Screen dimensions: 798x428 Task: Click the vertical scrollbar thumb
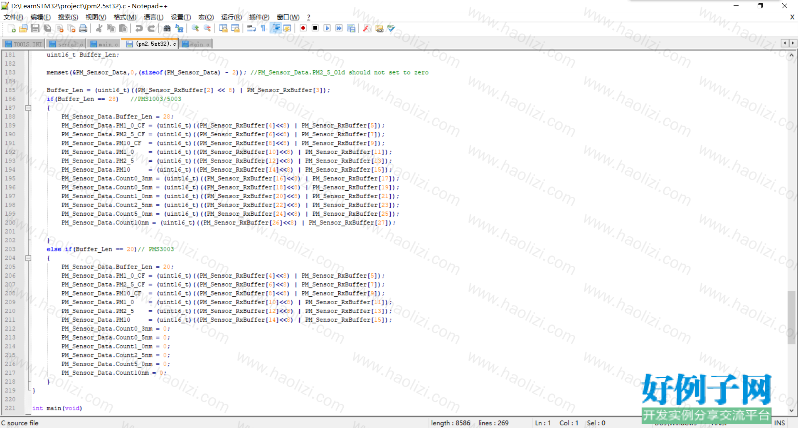pyautogui.click(x=791, y=318)
